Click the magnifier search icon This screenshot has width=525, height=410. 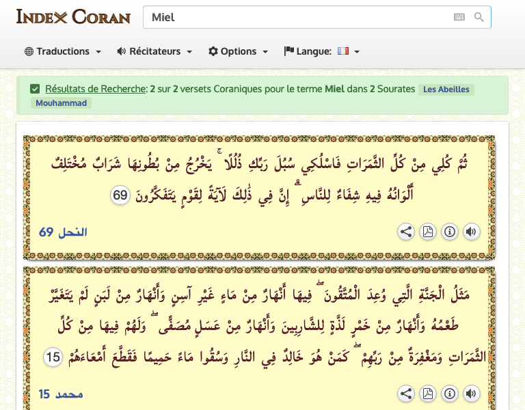click(x=479, y=16)
